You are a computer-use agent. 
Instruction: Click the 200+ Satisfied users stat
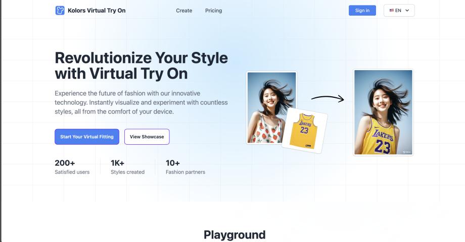point(72,167)
